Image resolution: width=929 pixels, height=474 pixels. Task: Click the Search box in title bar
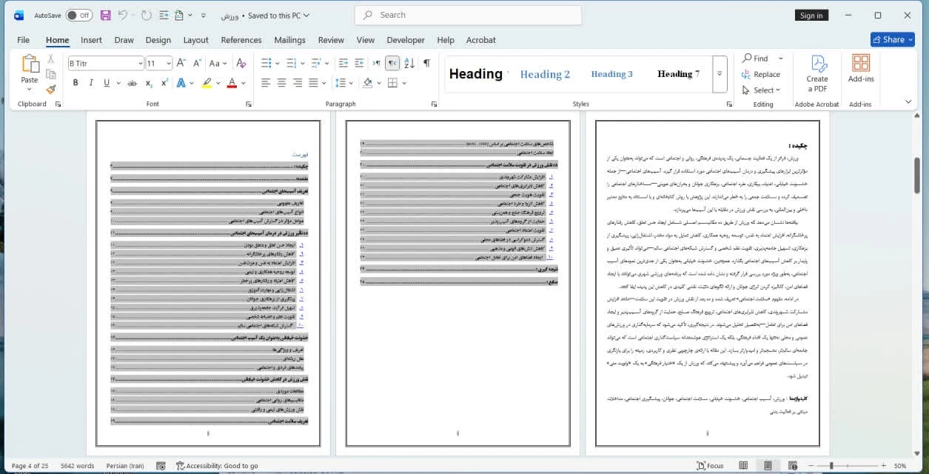[468, 15]
